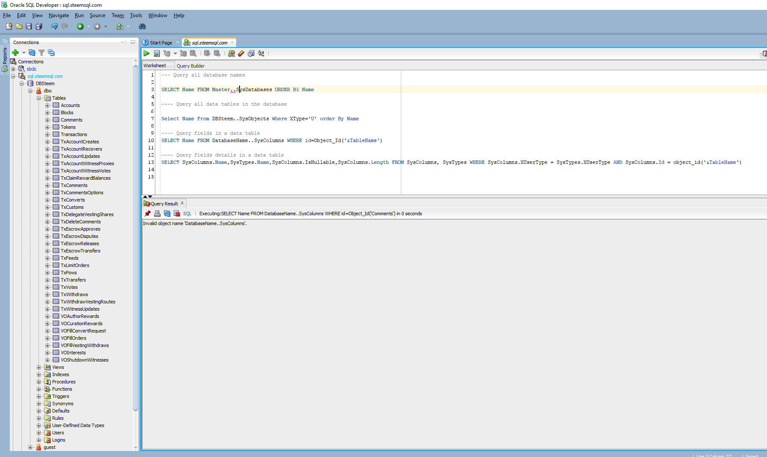Click the delete row icon in Query Result

(x=177, y=214)
